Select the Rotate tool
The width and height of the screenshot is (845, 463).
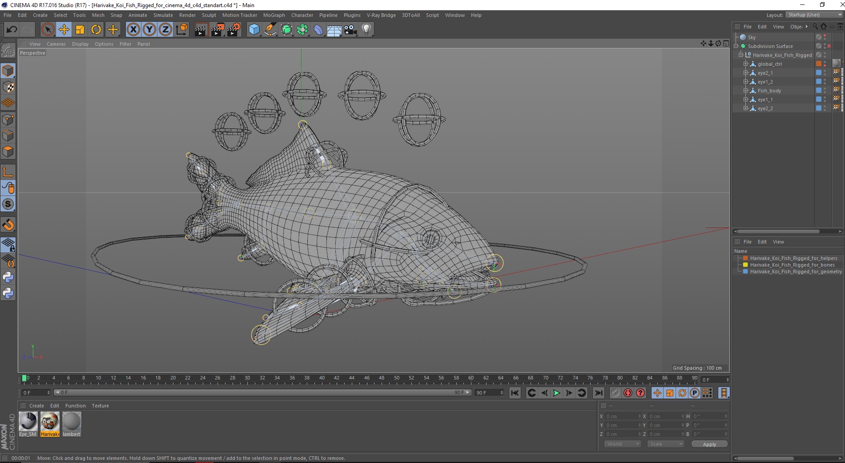coord(96,30)
